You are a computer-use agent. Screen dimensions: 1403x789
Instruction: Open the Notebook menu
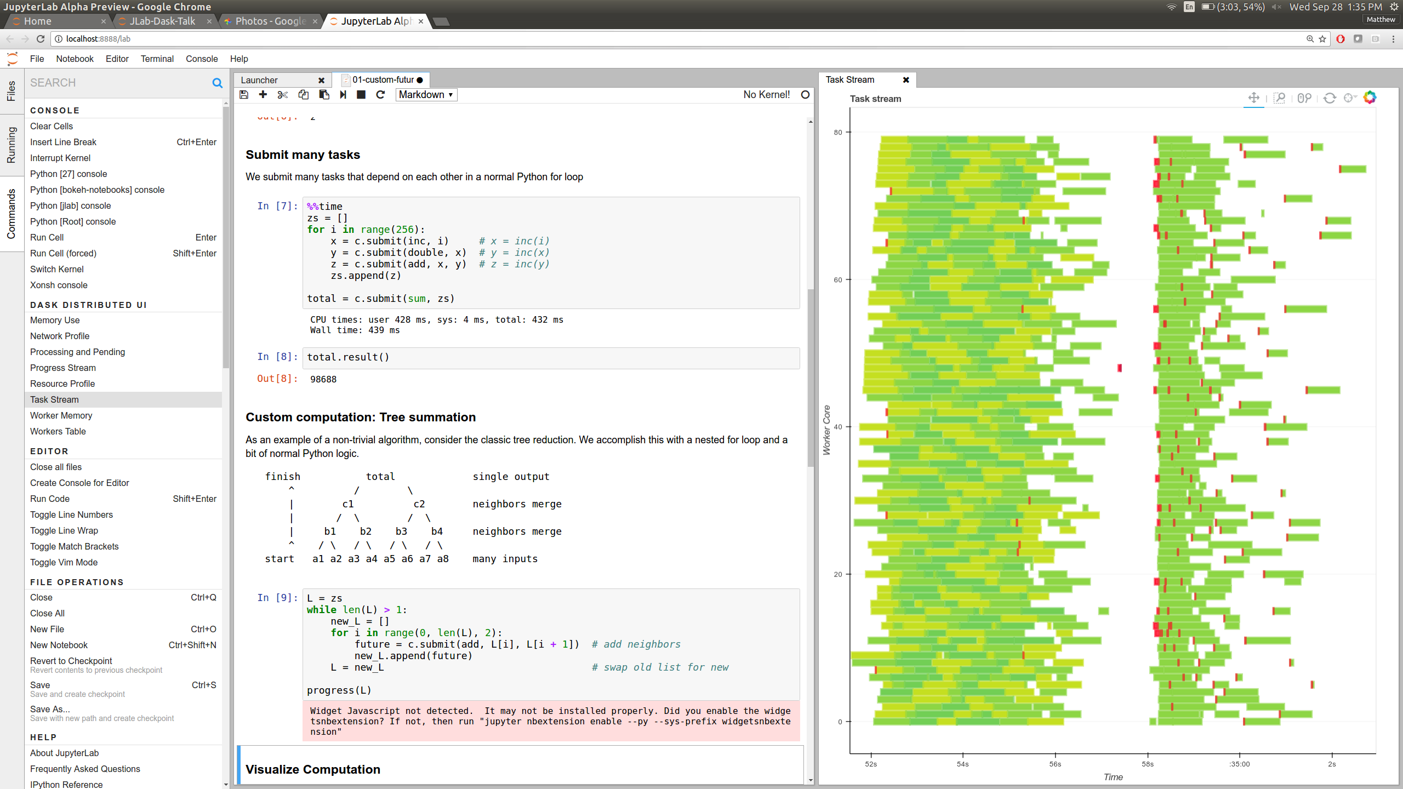coord(75,59)
